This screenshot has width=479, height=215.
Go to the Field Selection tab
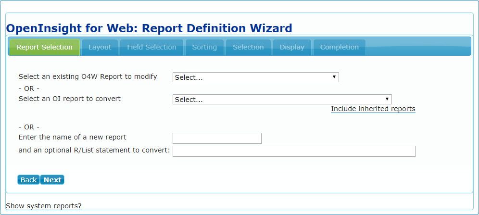pyautogui.click(x=151, y=47)
